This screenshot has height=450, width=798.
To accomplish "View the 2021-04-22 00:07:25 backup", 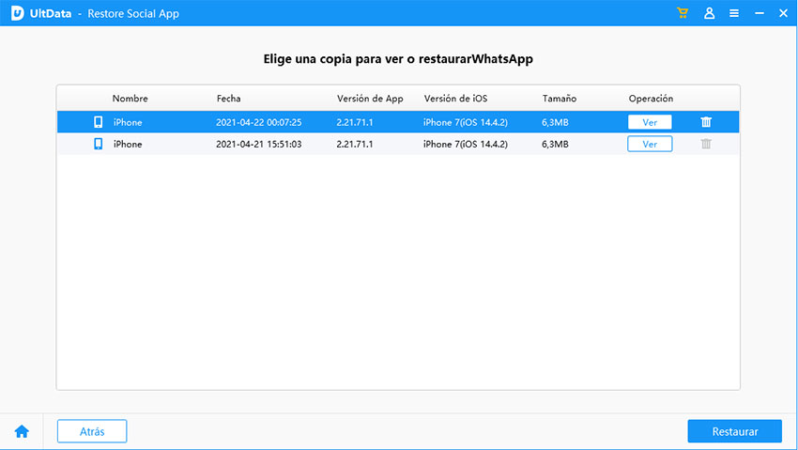I will pyautogui.click(x=650, y=122).
